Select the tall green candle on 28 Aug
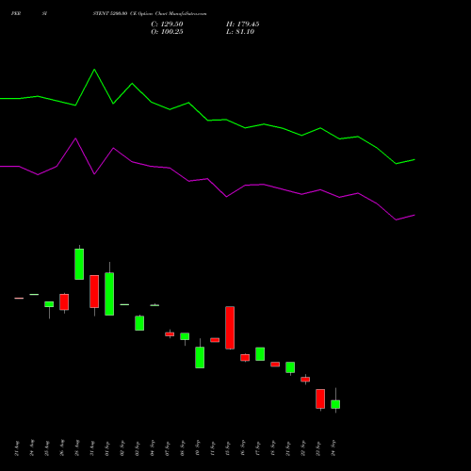The image size is (471, 471). click(79, 264)
